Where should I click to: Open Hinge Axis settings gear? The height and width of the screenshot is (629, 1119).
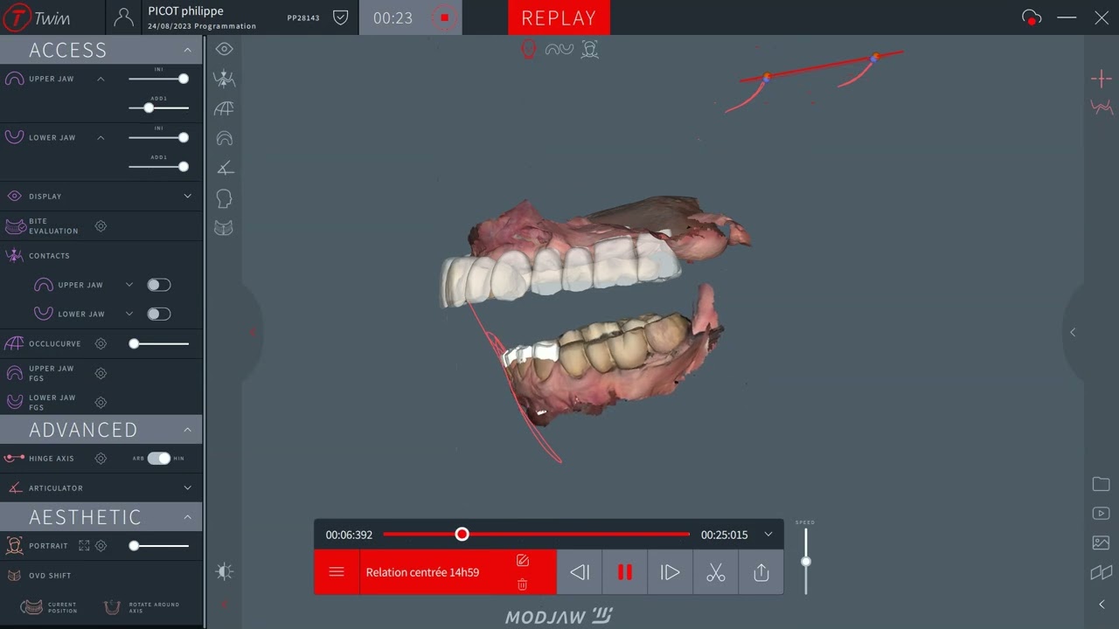101,459
